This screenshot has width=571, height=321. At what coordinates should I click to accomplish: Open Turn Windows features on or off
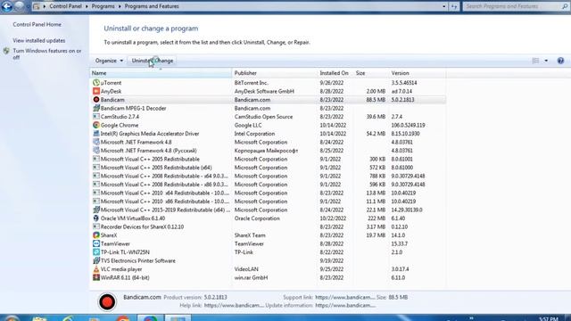coord(47,53)
